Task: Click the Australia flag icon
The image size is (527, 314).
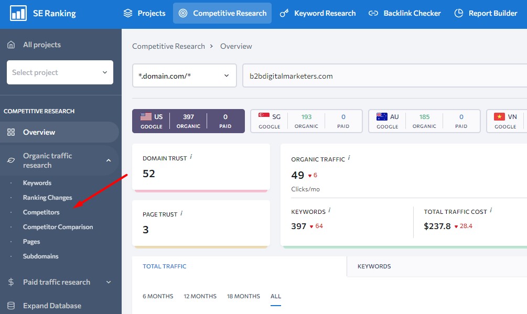Action: (382, 116)
